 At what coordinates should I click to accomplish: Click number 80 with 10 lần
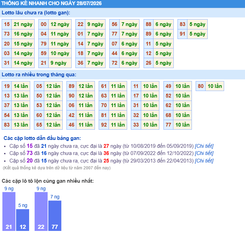click(x=200, y=86)
